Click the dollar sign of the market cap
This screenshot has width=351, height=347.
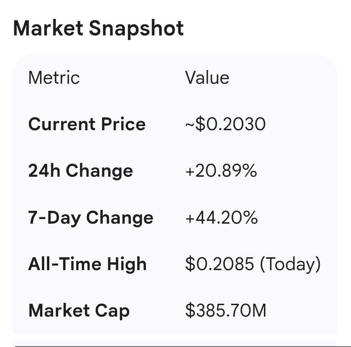pos(190,311)
